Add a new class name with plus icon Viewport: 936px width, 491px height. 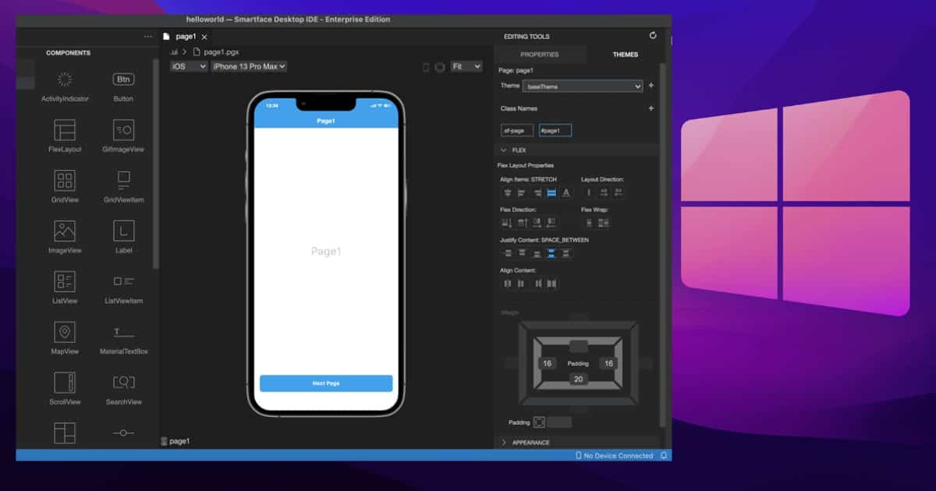pos(651,108)
